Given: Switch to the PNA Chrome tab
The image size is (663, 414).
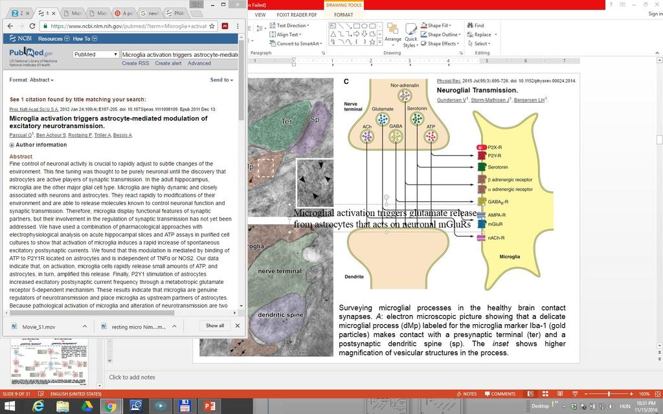Looking at the screenshot, I should click(x=176, y=13).
